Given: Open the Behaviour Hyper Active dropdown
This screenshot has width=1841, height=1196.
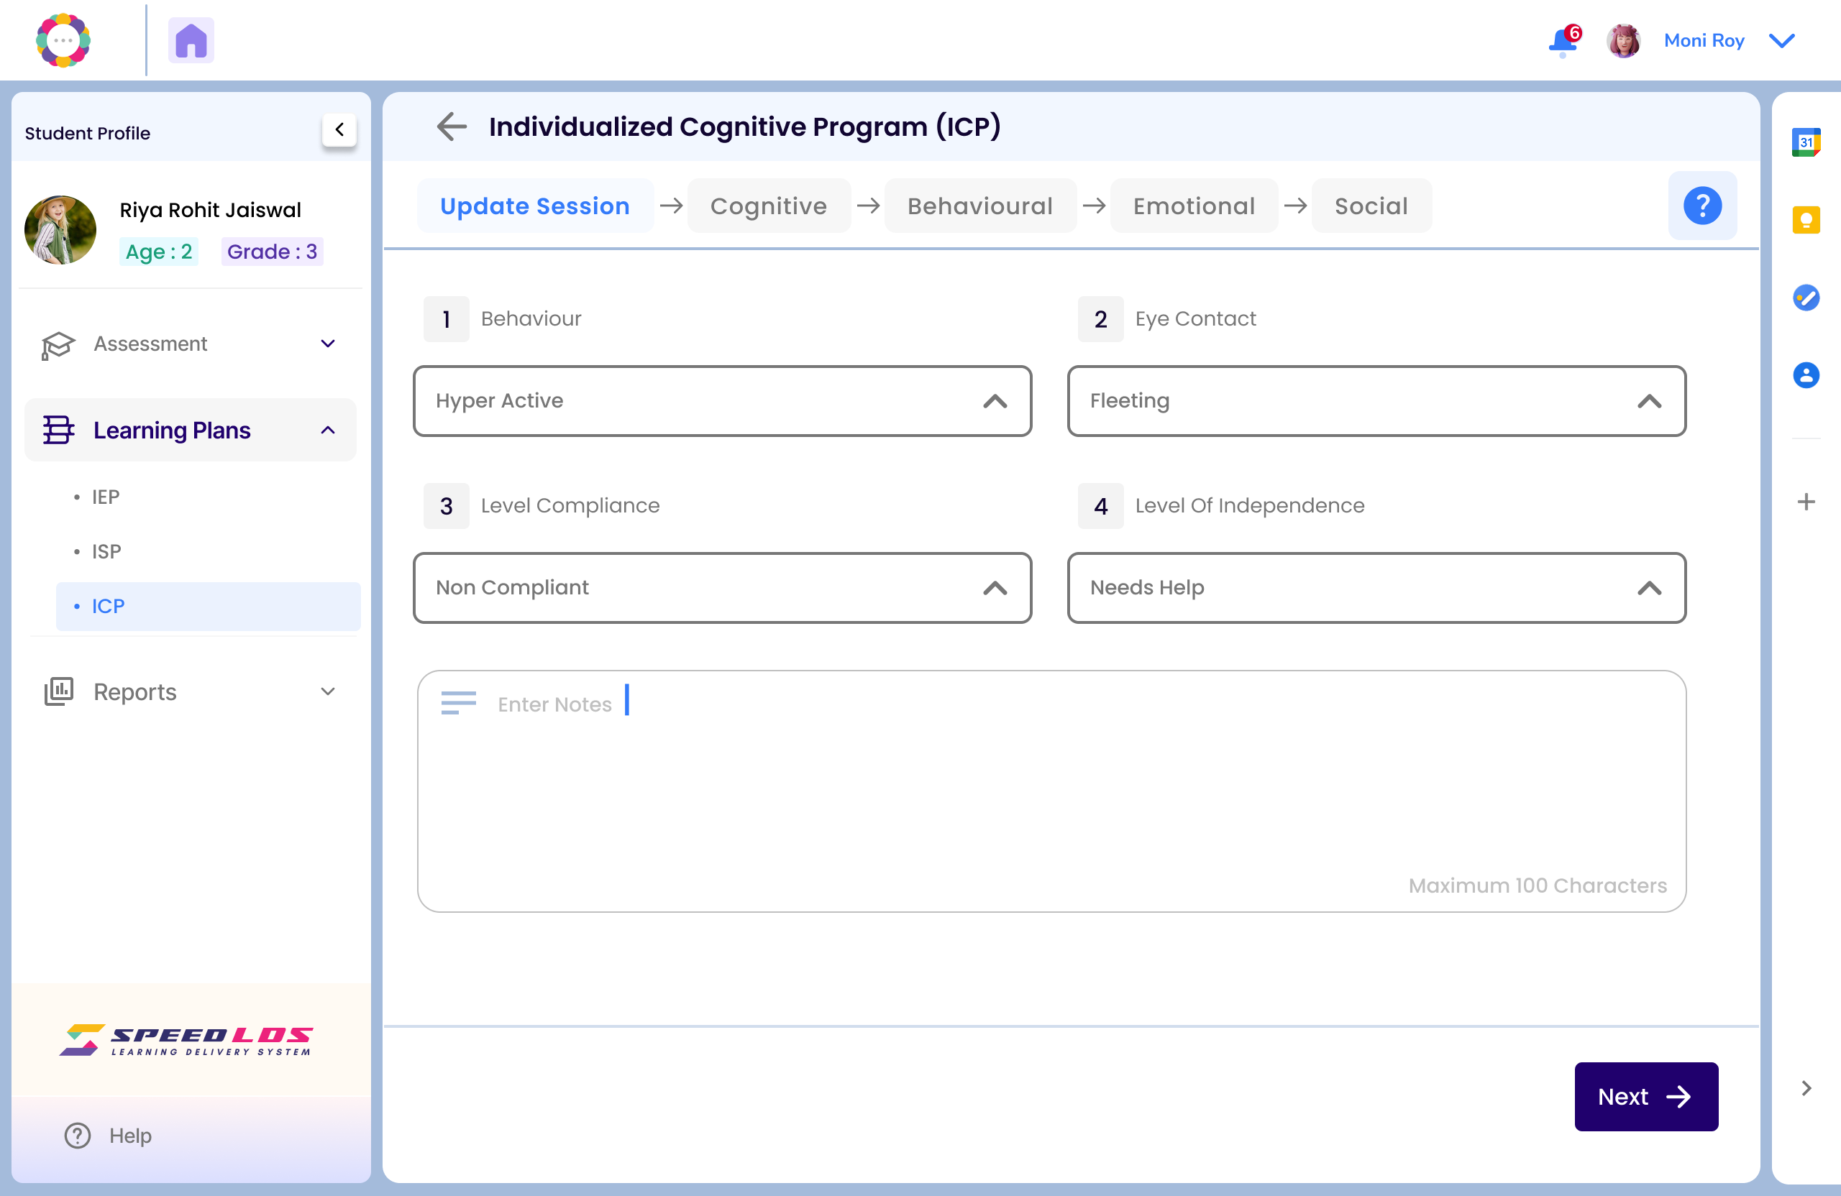Looking at the screenshot, I should pos(722,401).
